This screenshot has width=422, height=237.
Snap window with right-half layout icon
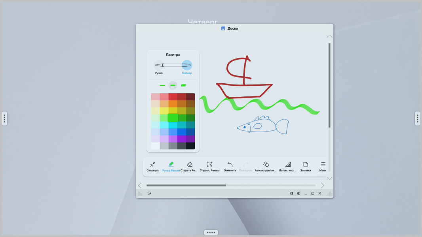point(291,193)
